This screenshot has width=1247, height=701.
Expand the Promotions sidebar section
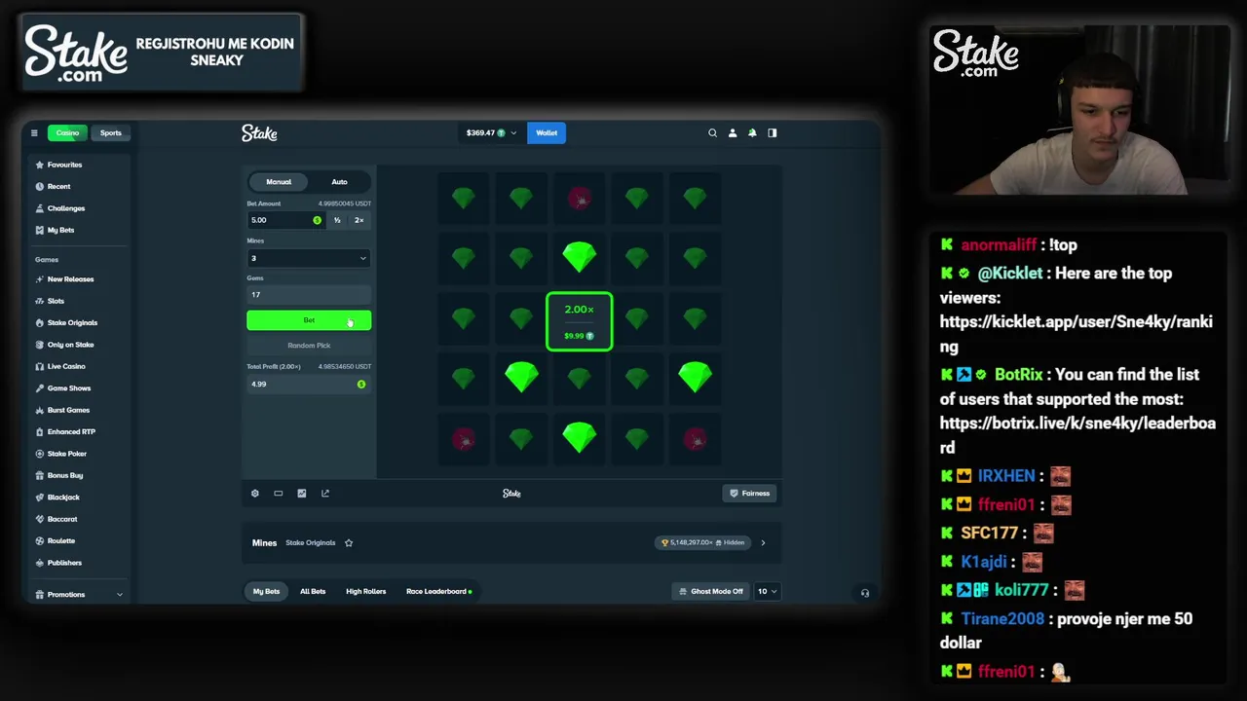coord(78,594)
